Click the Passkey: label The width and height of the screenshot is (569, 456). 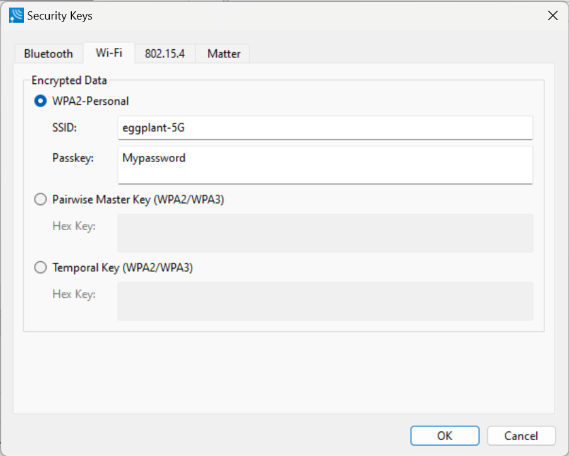click(x=73, y=158)
